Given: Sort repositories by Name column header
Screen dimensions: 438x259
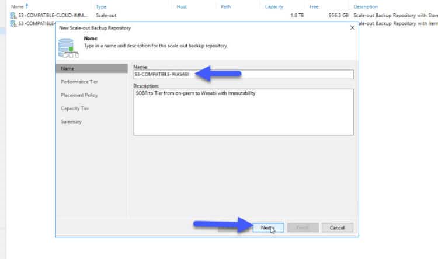Looking at the screenshot, I should (18, 6).
